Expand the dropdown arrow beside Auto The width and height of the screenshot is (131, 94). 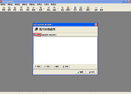pyautogui.click(x=58, y=9)
